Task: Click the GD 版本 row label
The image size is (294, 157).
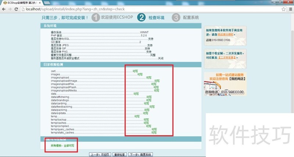Action: [x=56, y=42]
